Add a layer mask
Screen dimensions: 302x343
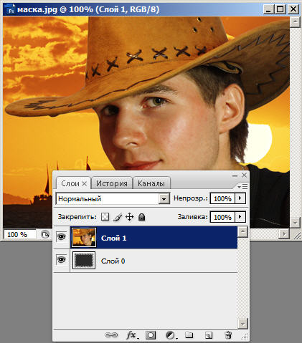151,335
